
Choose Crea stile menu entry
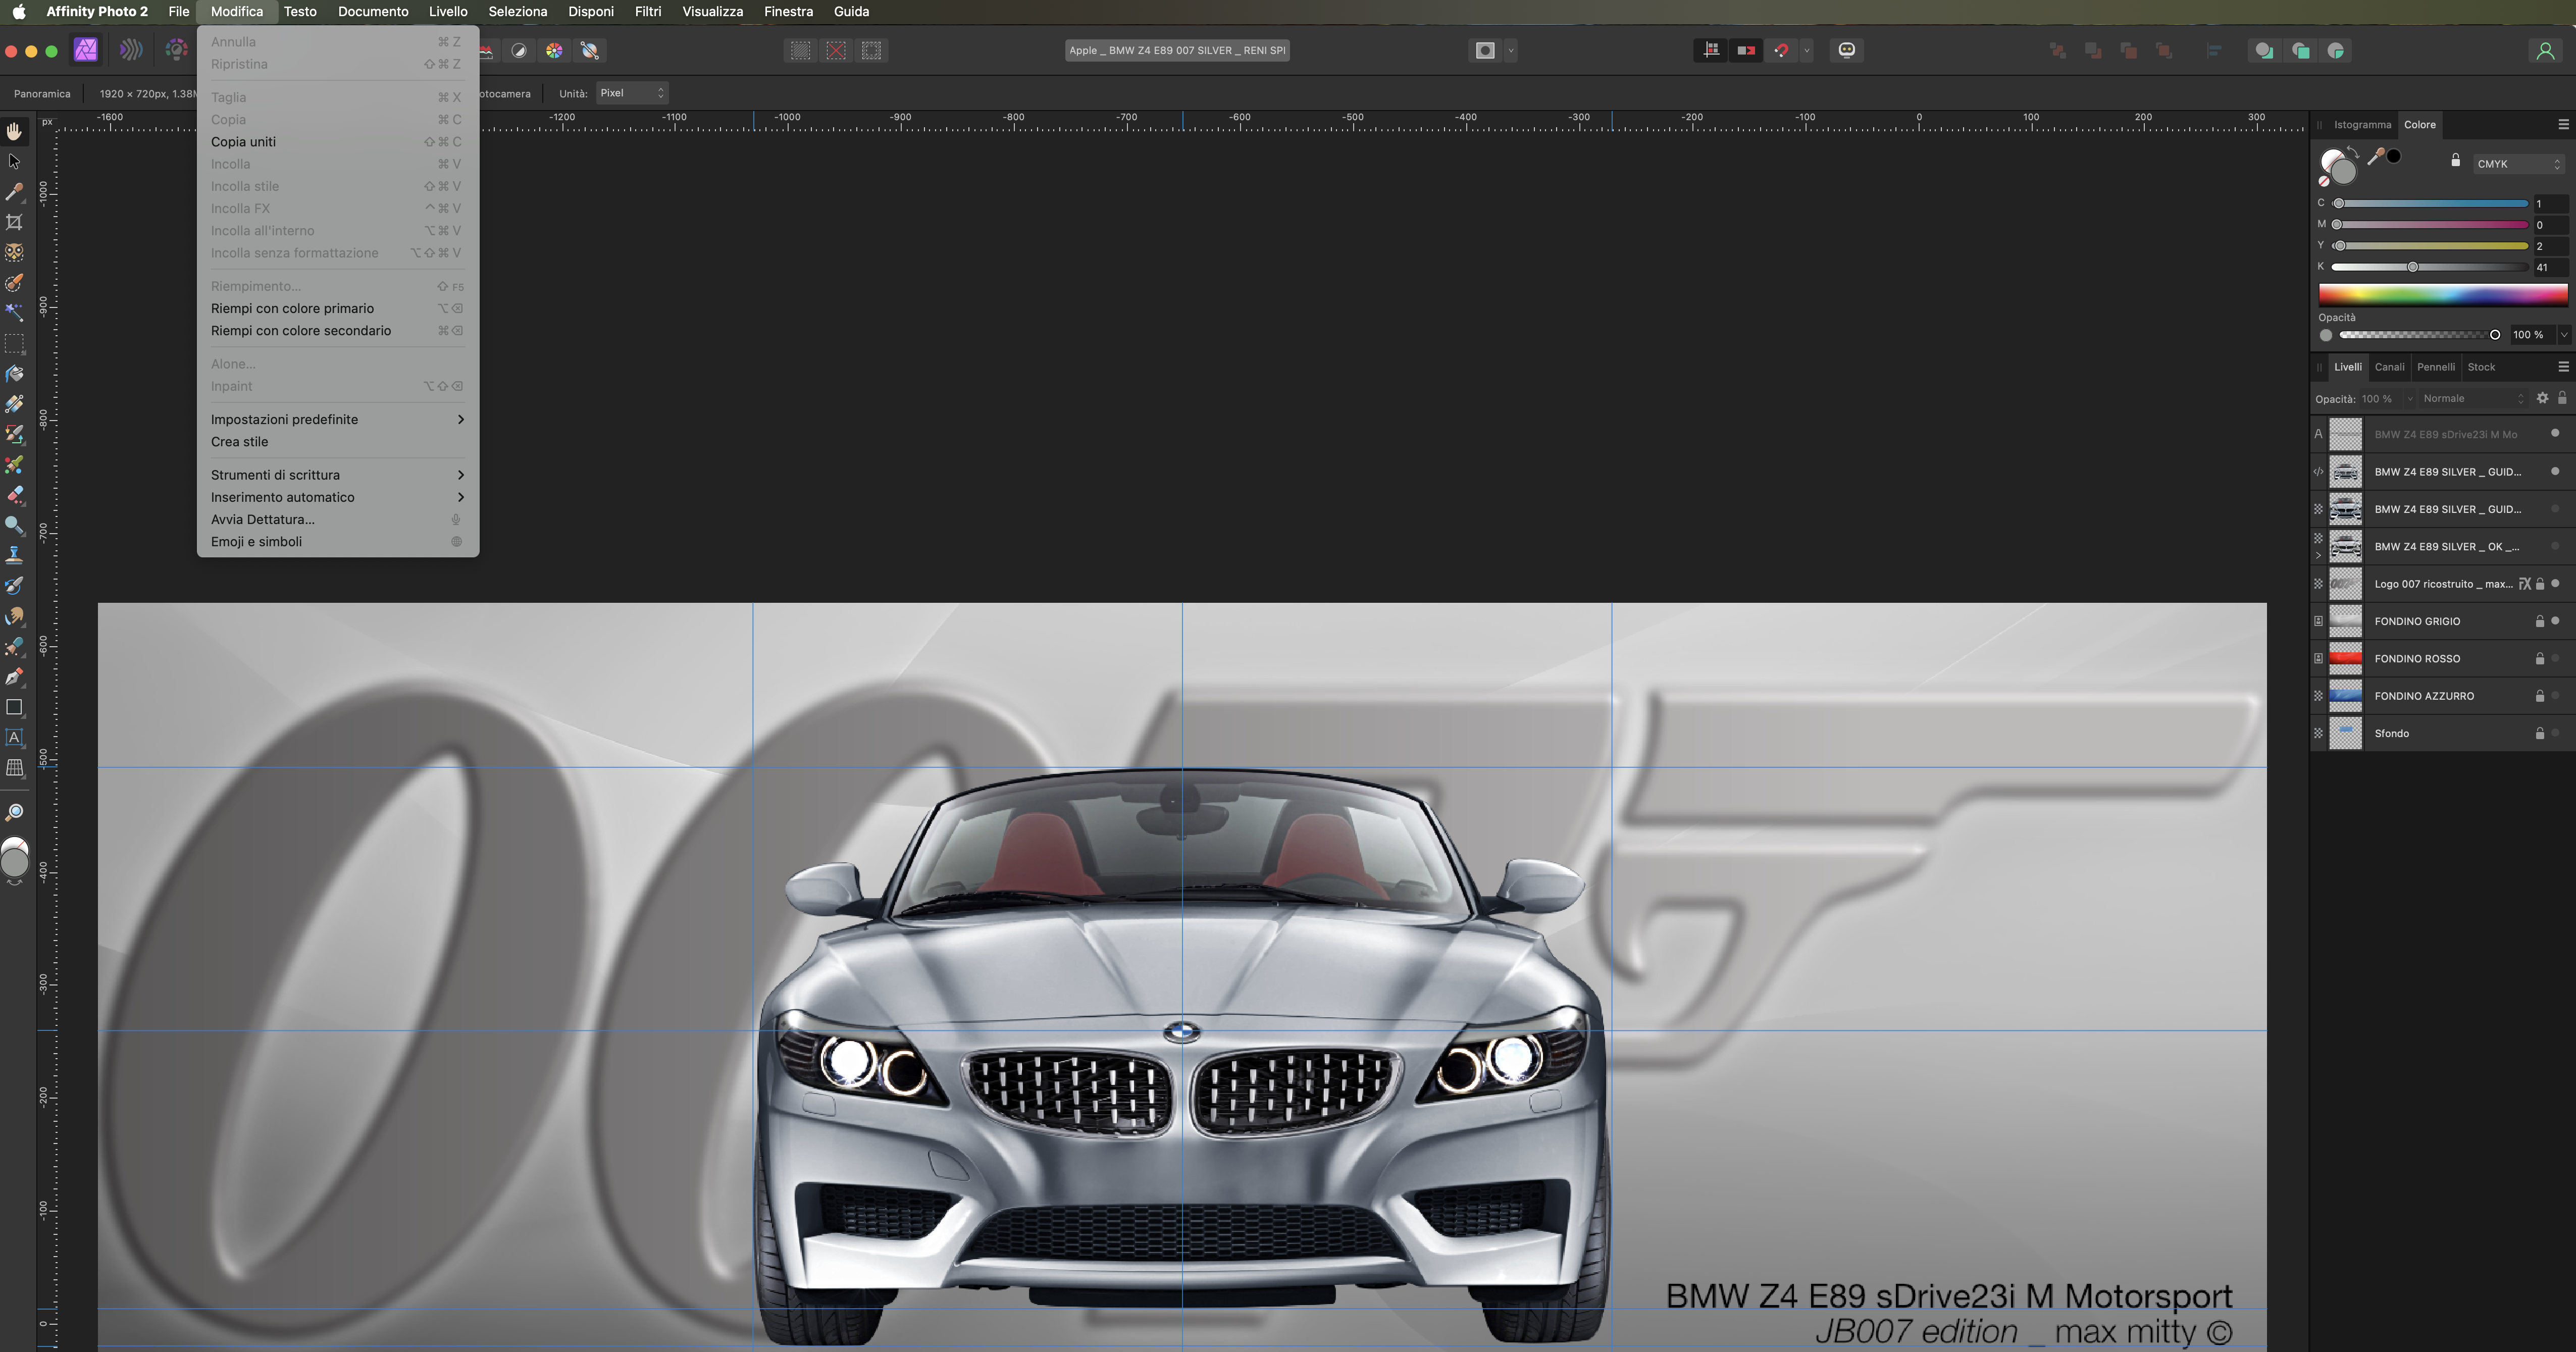click(338, 442)
